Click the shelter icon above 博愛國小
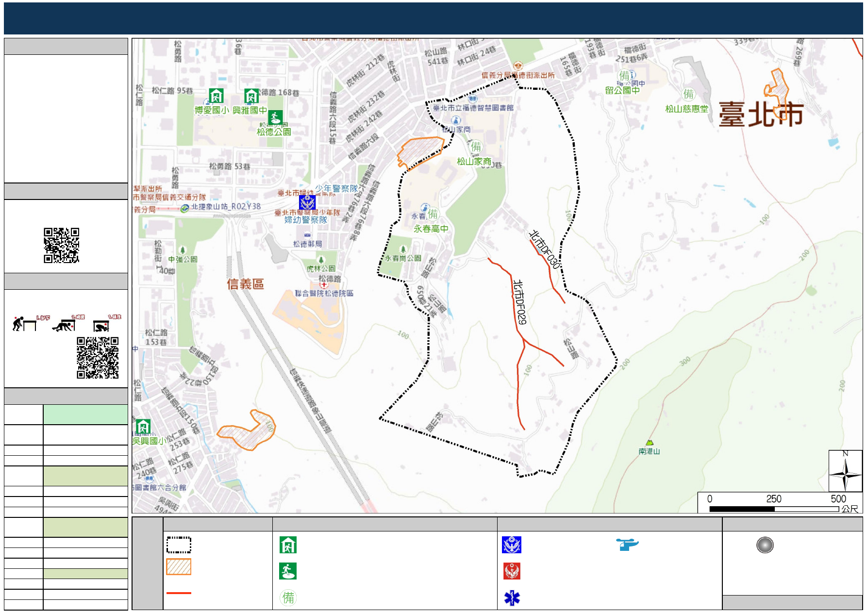Image resolution: width=867 pixels, height=613 pixels. [x=216, y=96]
